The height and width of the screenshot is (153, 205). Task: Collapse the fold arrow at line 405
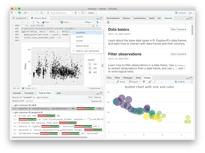click(20, 41)
